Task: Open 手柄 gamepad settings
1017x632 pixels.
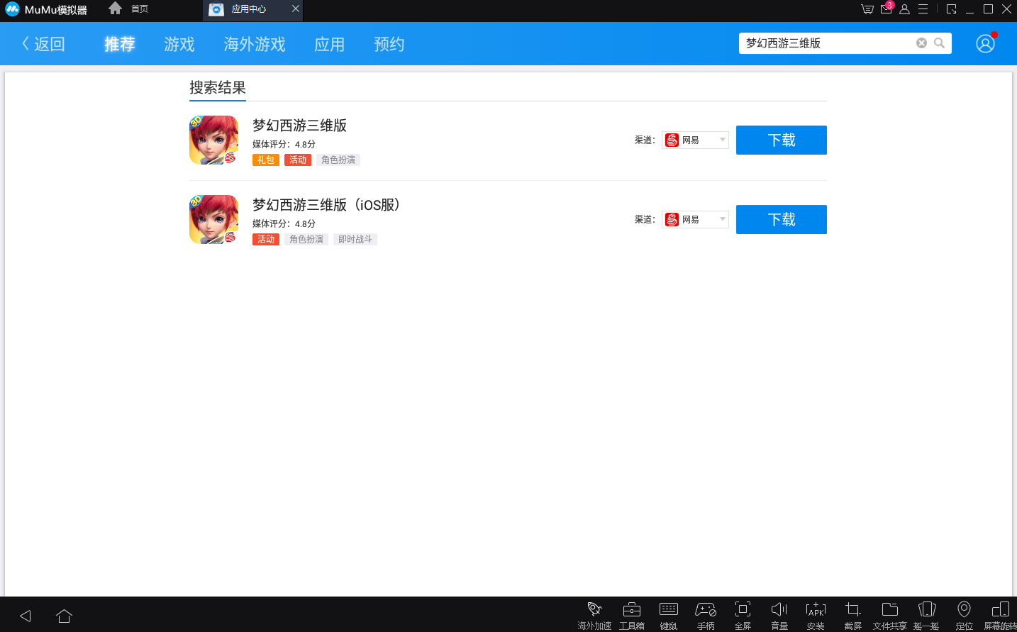Action: pyautogui.click(x=706, y=616)
